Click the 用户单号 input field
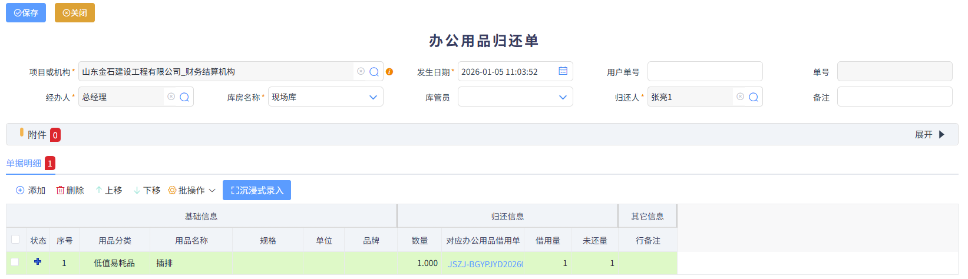968x279 pixels. point(705,72)
